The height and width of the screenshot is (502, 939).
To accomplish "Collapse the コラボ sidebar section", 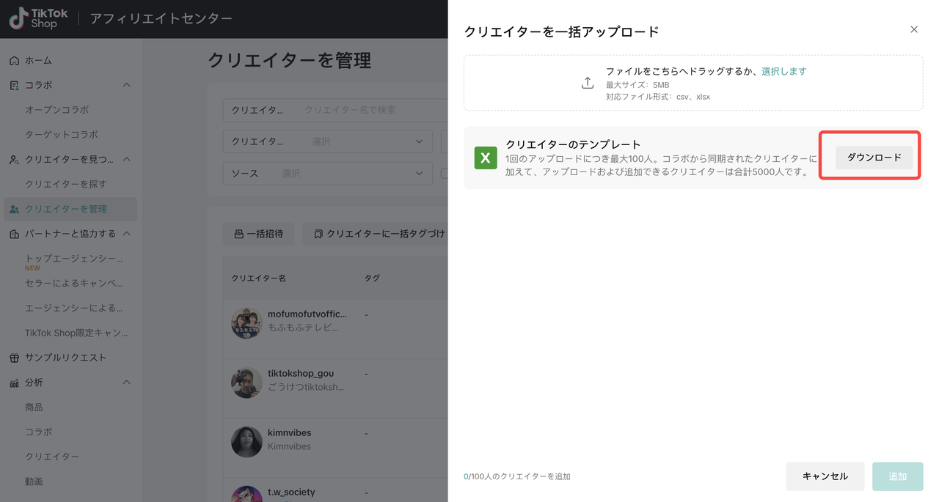I will click(x=126, y=85).
